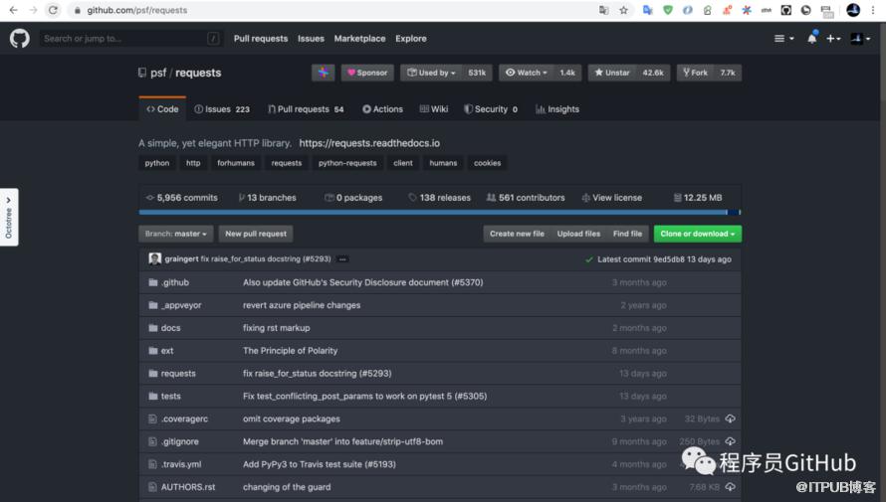This screenshot has width=886, height=502.
Task: Open the _appveyor folder
Action: tap(181, 305)
